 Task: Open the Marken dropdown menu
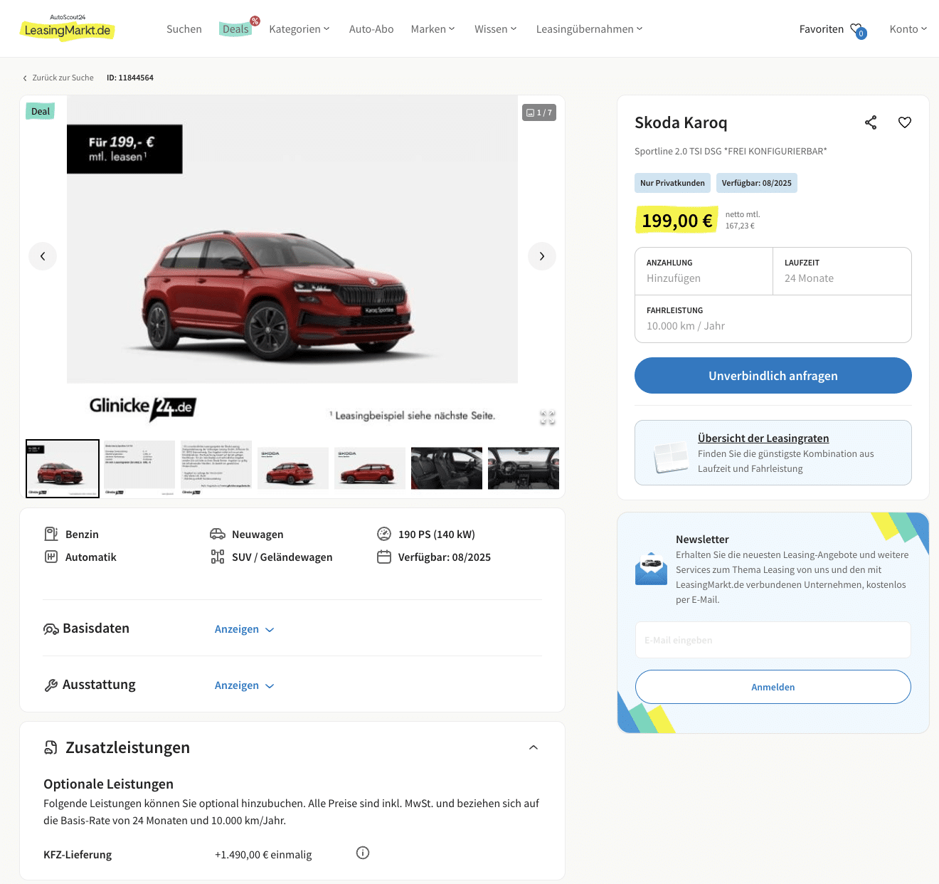(x=433, y=29)
